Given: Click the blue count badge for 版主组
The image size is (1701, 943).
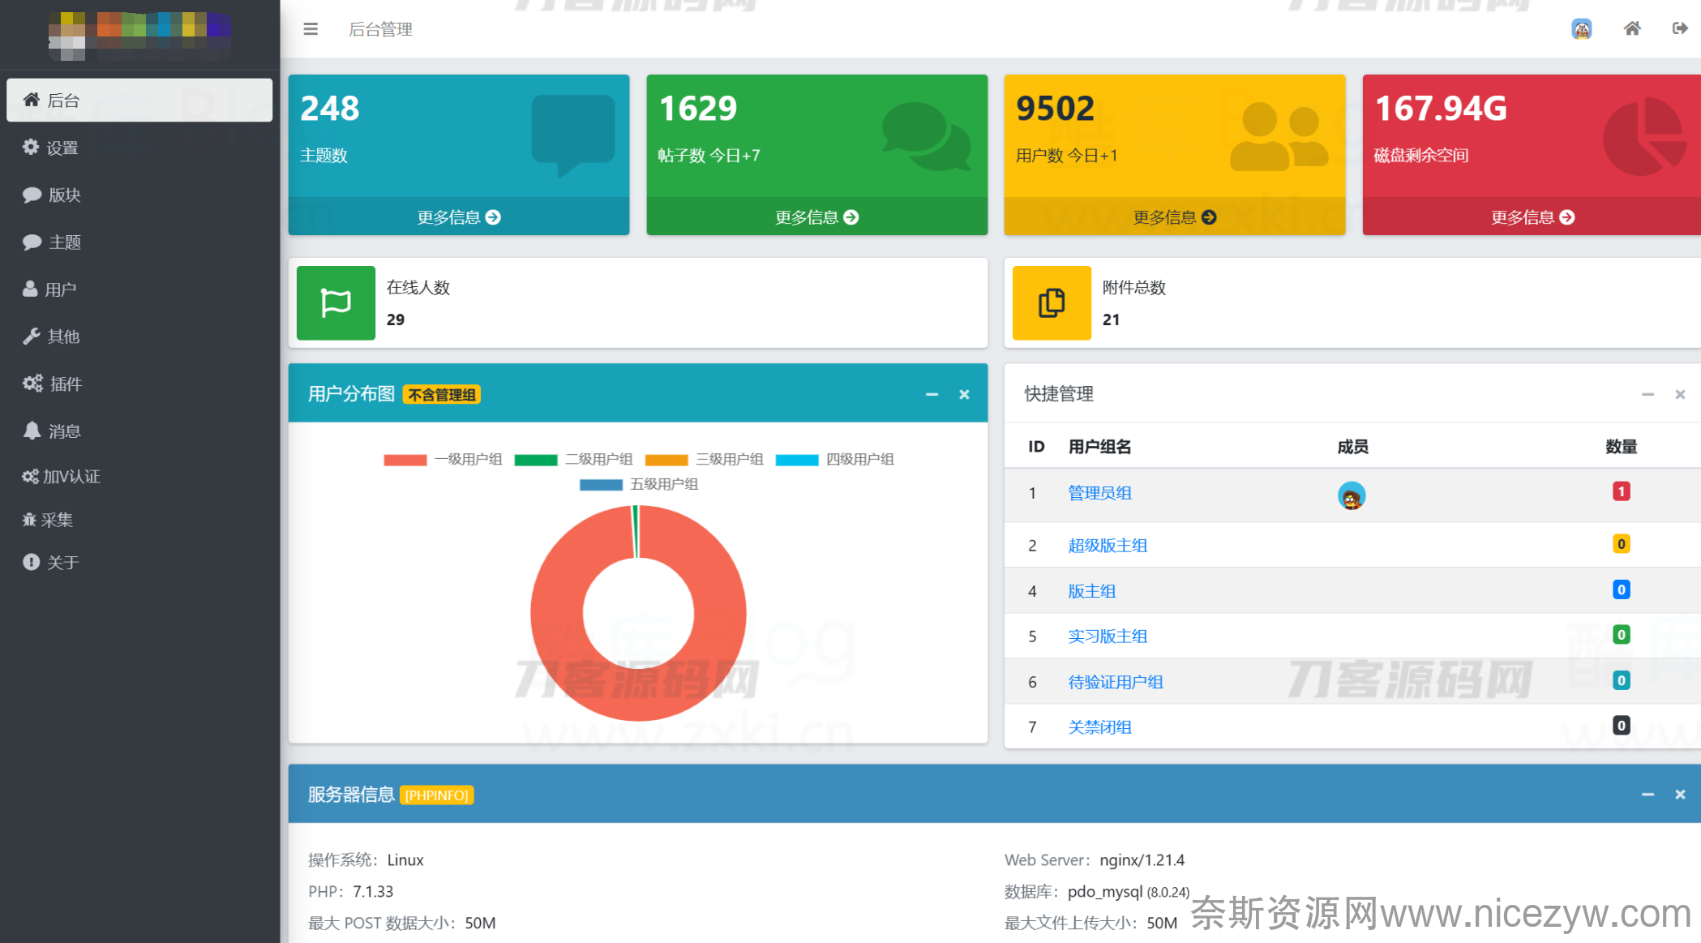Looking at the screenshot, I should (x=1621, y=589).
